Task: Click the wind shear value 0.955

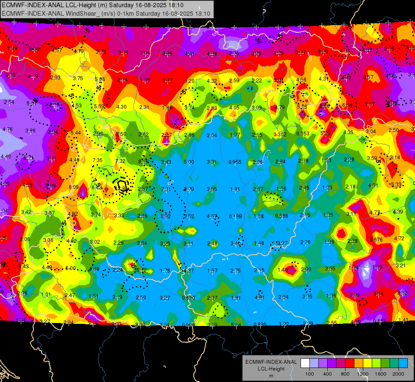Action: click(235, 162)
